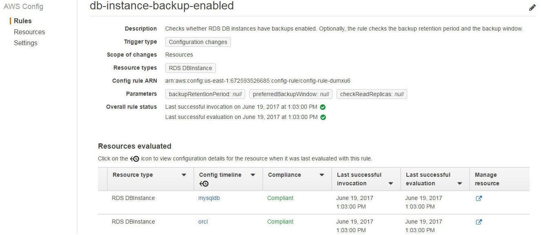Click the Configuration changes trigger tag

click(x=198, y=42)
